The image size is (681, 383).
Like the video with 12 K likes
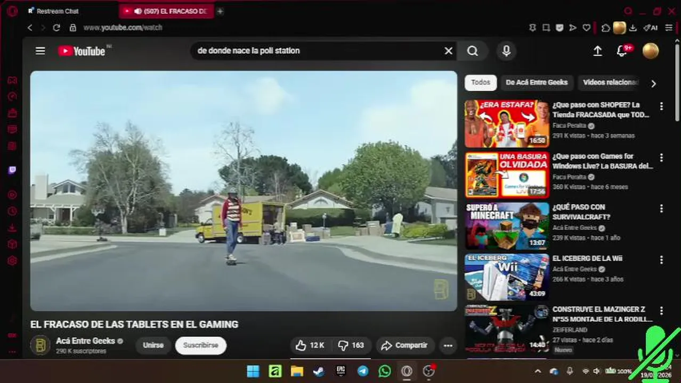310,345
